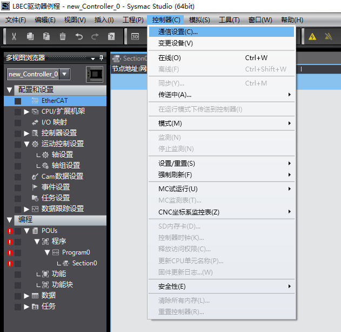Open 轴设置 axis settings item
Screen dimensions: 341x332
[x=62, y=155]
